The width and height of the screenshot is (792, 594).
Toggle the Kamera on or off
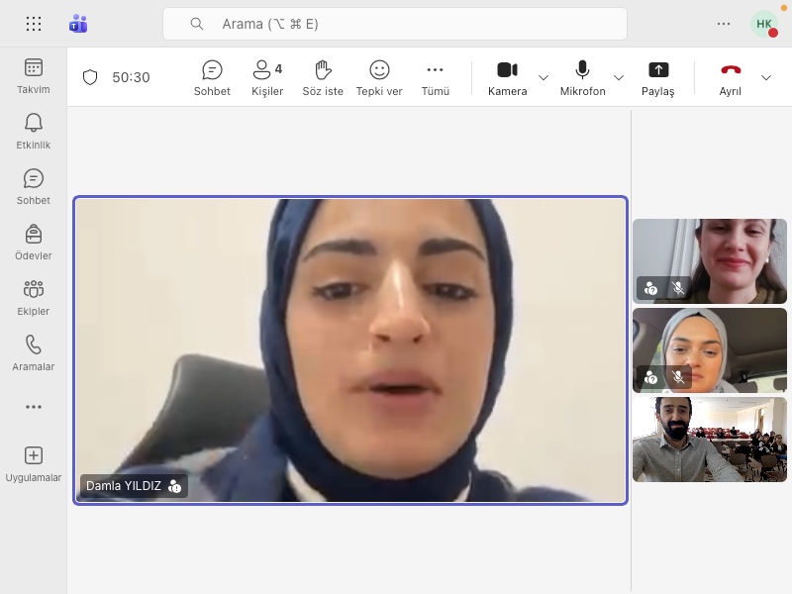pos(507,77)
